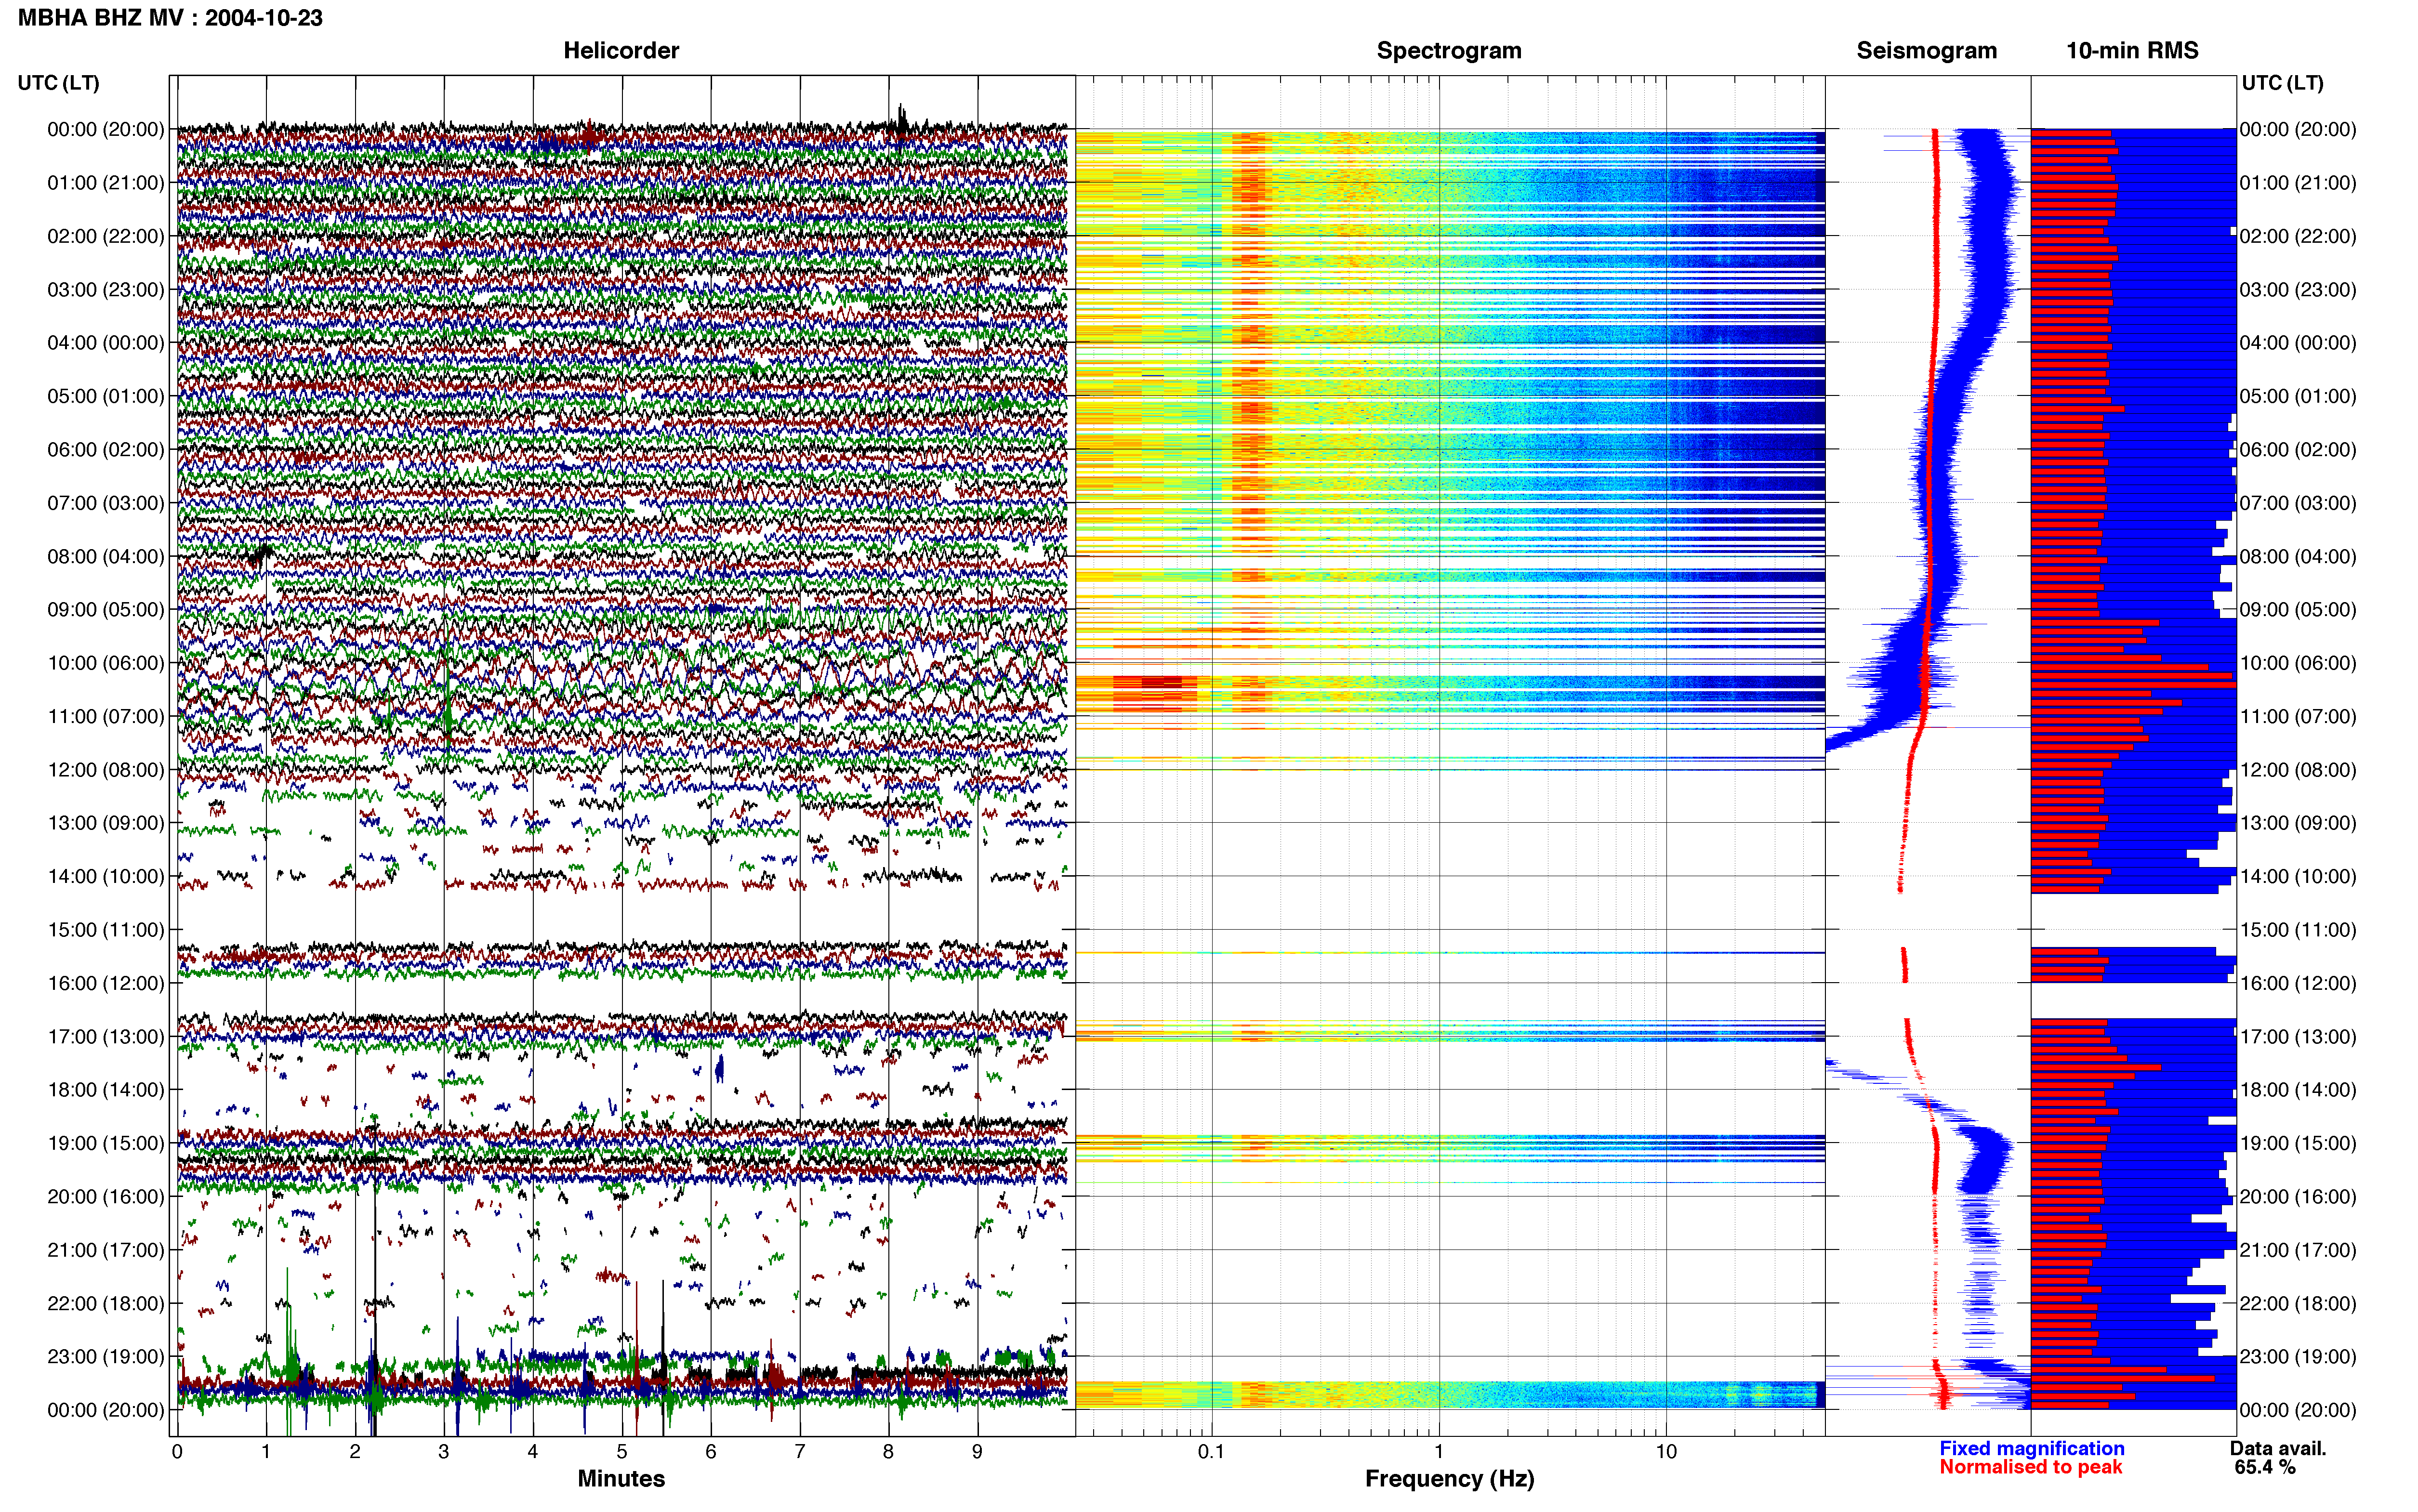The width and height of the screenshot is (2418, 1512).
Task: Click the 'Seismogram' panel heading
Action: (x=1926, y=50)
